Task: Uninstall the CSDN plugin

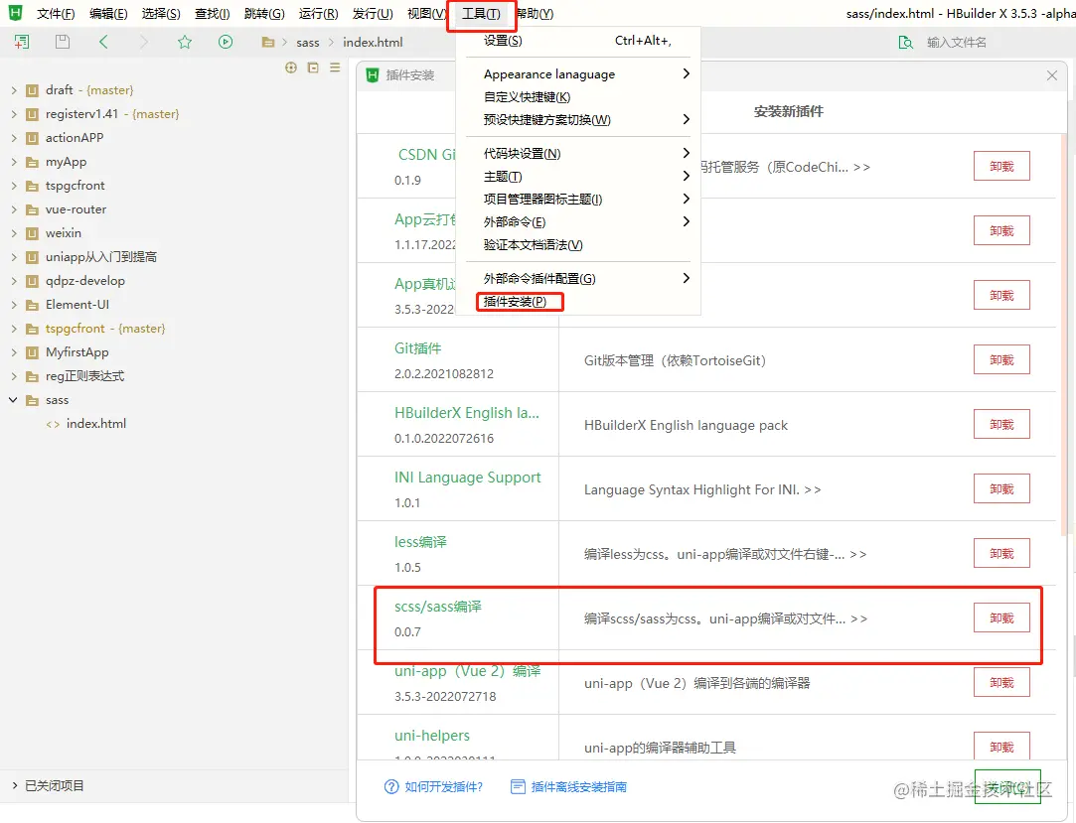Action: 1001,166
